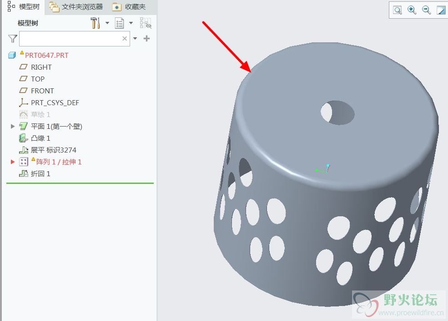Select 阵列 1 / 拉伸 1 feature

[59, 162]
